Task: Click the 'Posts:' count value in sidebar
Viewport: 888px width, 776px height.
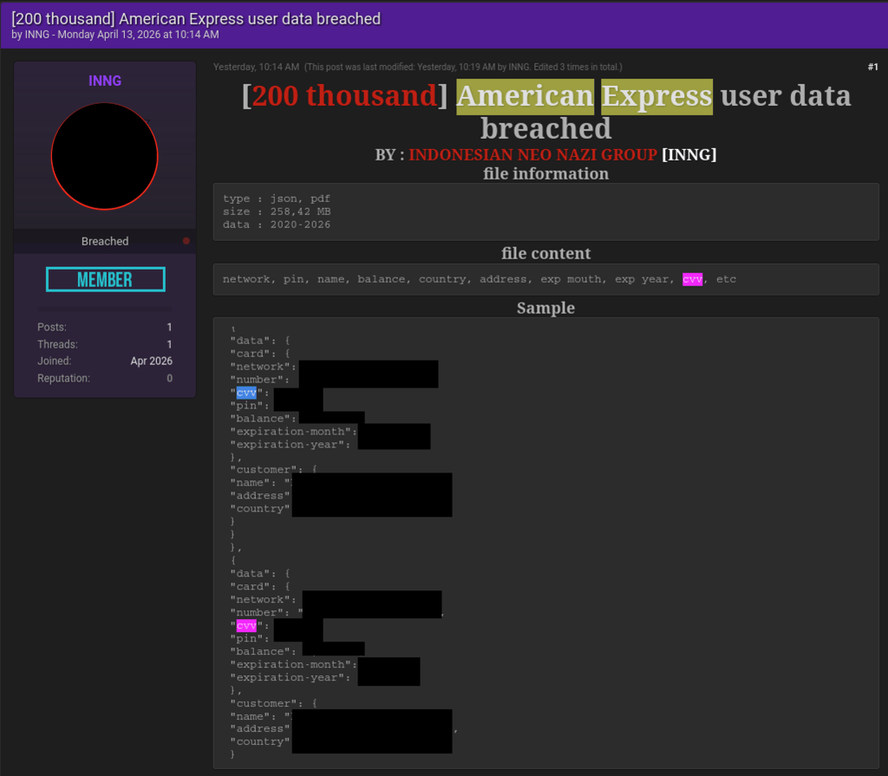Action: tap(169, 328)
